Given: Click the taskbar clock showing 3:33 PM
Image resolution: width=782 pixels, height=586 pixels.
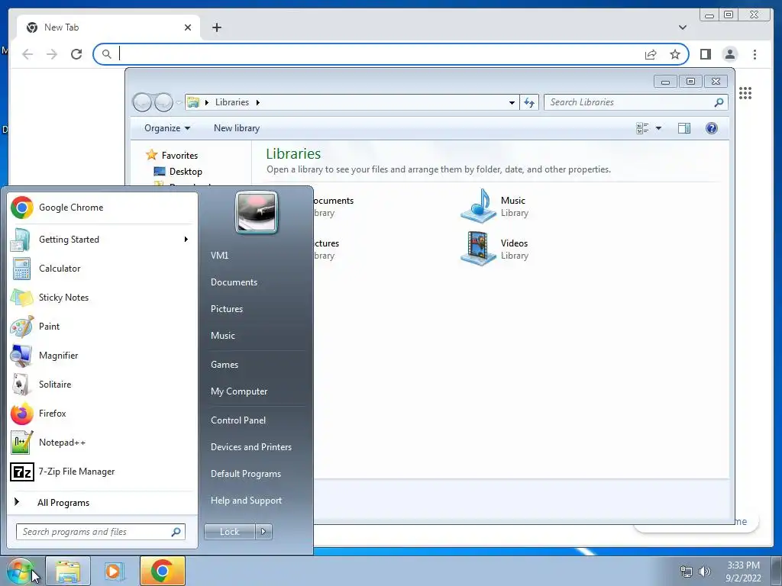Looking at the screenshot, I should pos(743,572).
